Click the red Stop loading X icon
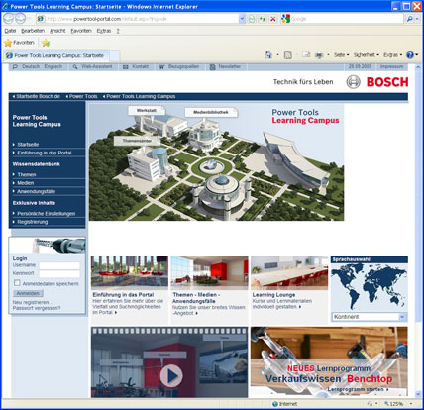 tap(273, 19)
